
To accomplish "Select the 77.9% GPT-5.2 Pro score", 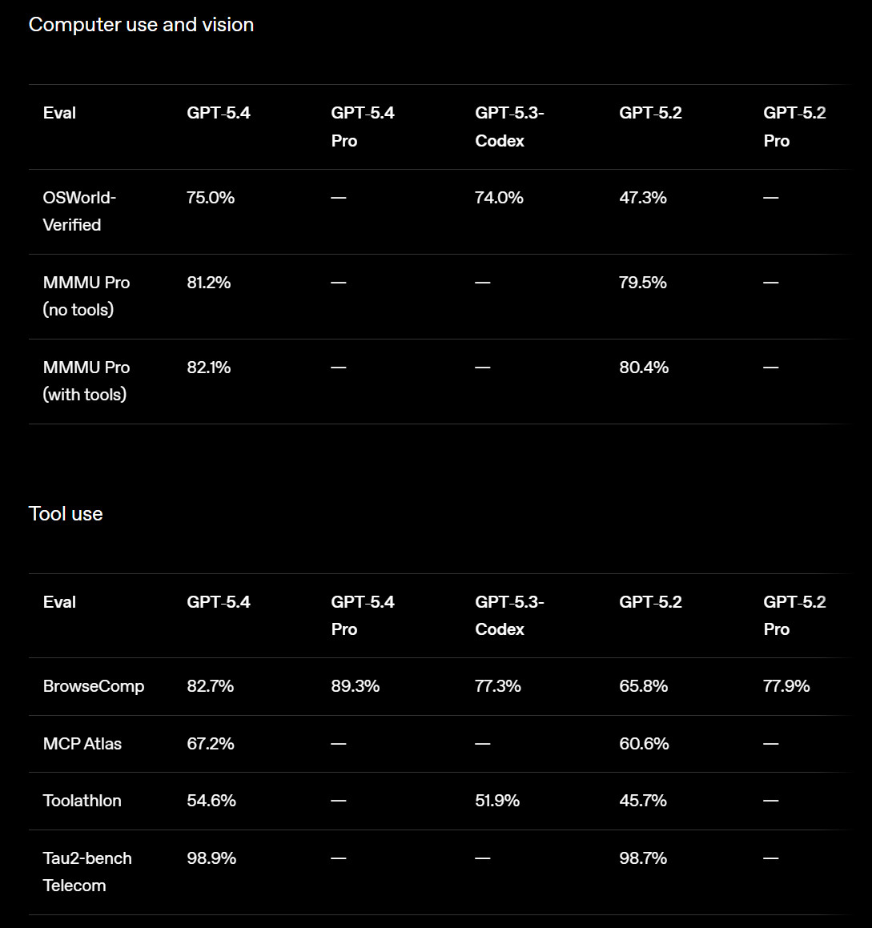I will coord(786,686).
